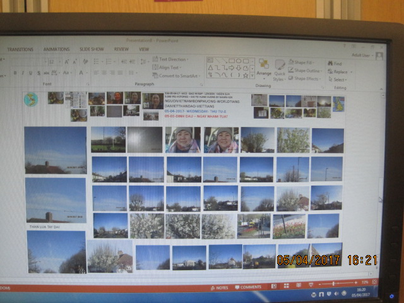Click Convert to SmartArt
Image resolution: width=404 pixels, height=303 pixels.
[176, 76]
